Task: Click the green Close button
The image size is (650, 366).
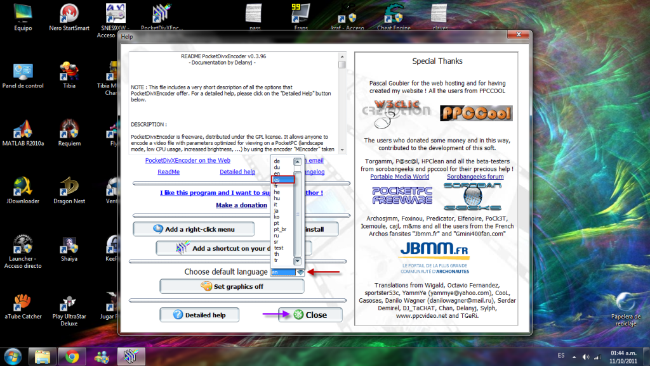Action: (310, 315)
